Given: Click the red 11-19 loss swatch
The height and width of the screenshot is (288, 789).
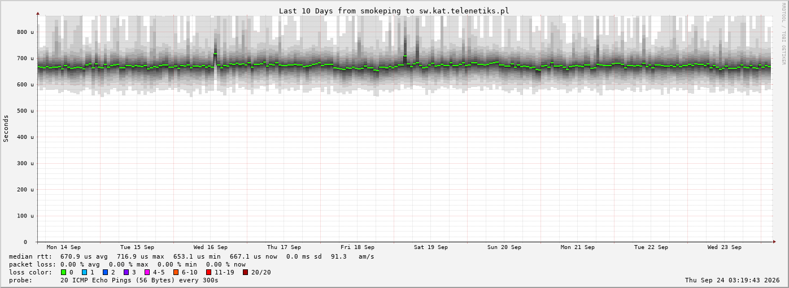Looking at the screenshot, I should coord(208,272).
